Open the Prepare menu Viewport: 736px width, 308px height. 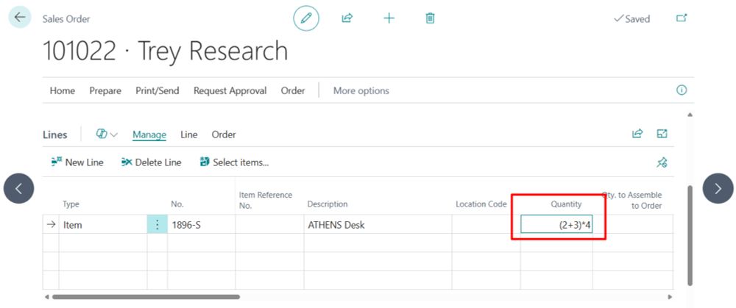(x=105, y=91)
